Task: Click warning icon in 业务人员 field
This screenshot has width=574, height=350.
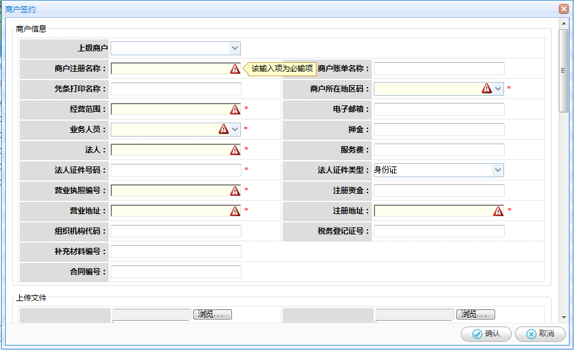Action: [x=224, y=129]
